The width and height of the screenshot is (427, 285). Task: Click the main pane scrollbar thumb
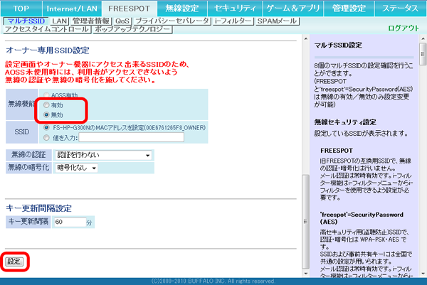tap(305, 221)
